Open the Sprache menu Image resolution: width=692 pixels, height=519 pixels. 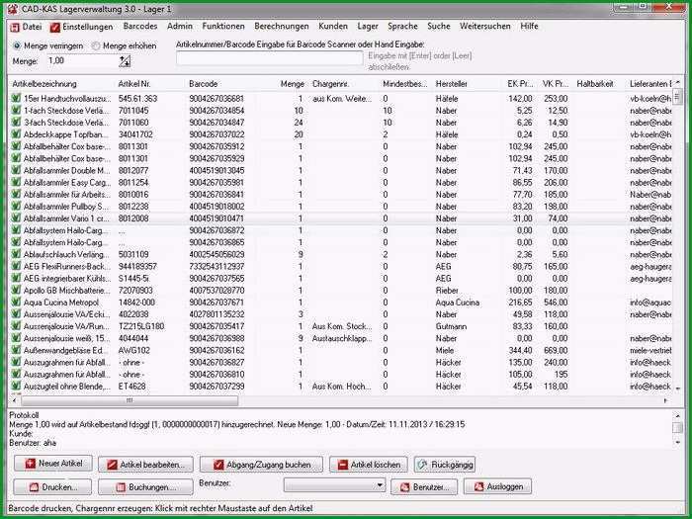tap(402, 27)
